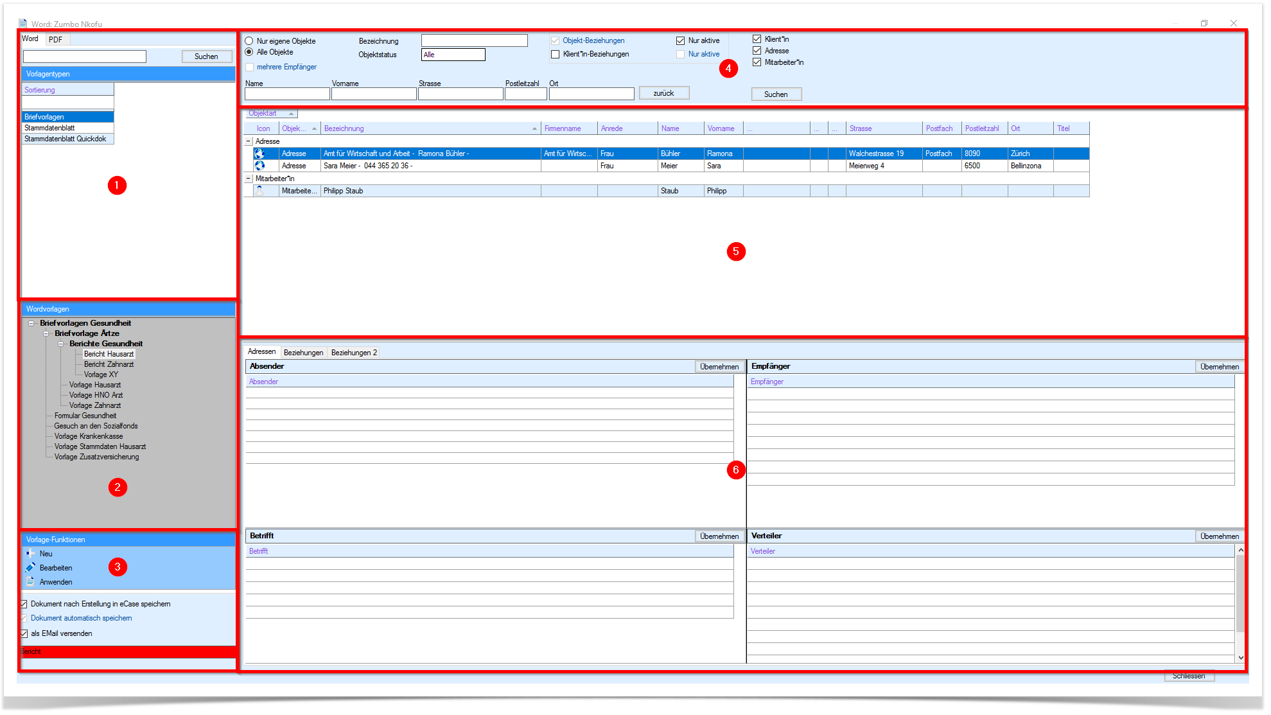Toggle the Nur aktive checkbox beside Objekt-Beziehungen
Viewport: 1271px width, 715px height.
click(x=681, y=40)
